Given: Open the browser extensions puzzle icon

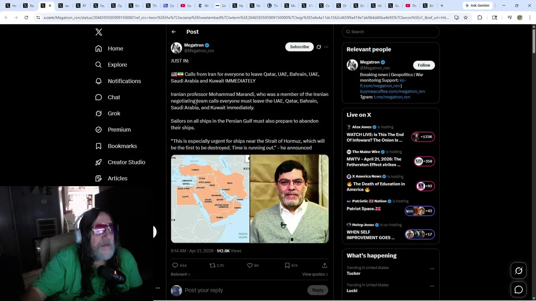Looking at the screenshot, I should pyautogui.click(x=480, y=18).
